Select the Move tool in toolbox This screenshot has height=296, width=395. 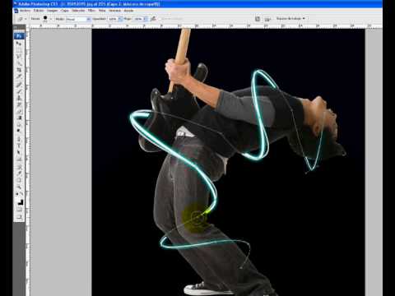tap(19, 44)
